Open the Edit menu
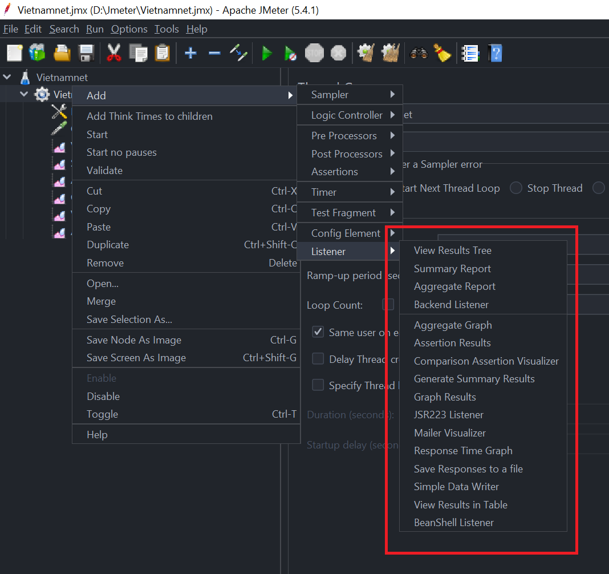The width and height of the screenshot is (609, 574). coord(33,29)
